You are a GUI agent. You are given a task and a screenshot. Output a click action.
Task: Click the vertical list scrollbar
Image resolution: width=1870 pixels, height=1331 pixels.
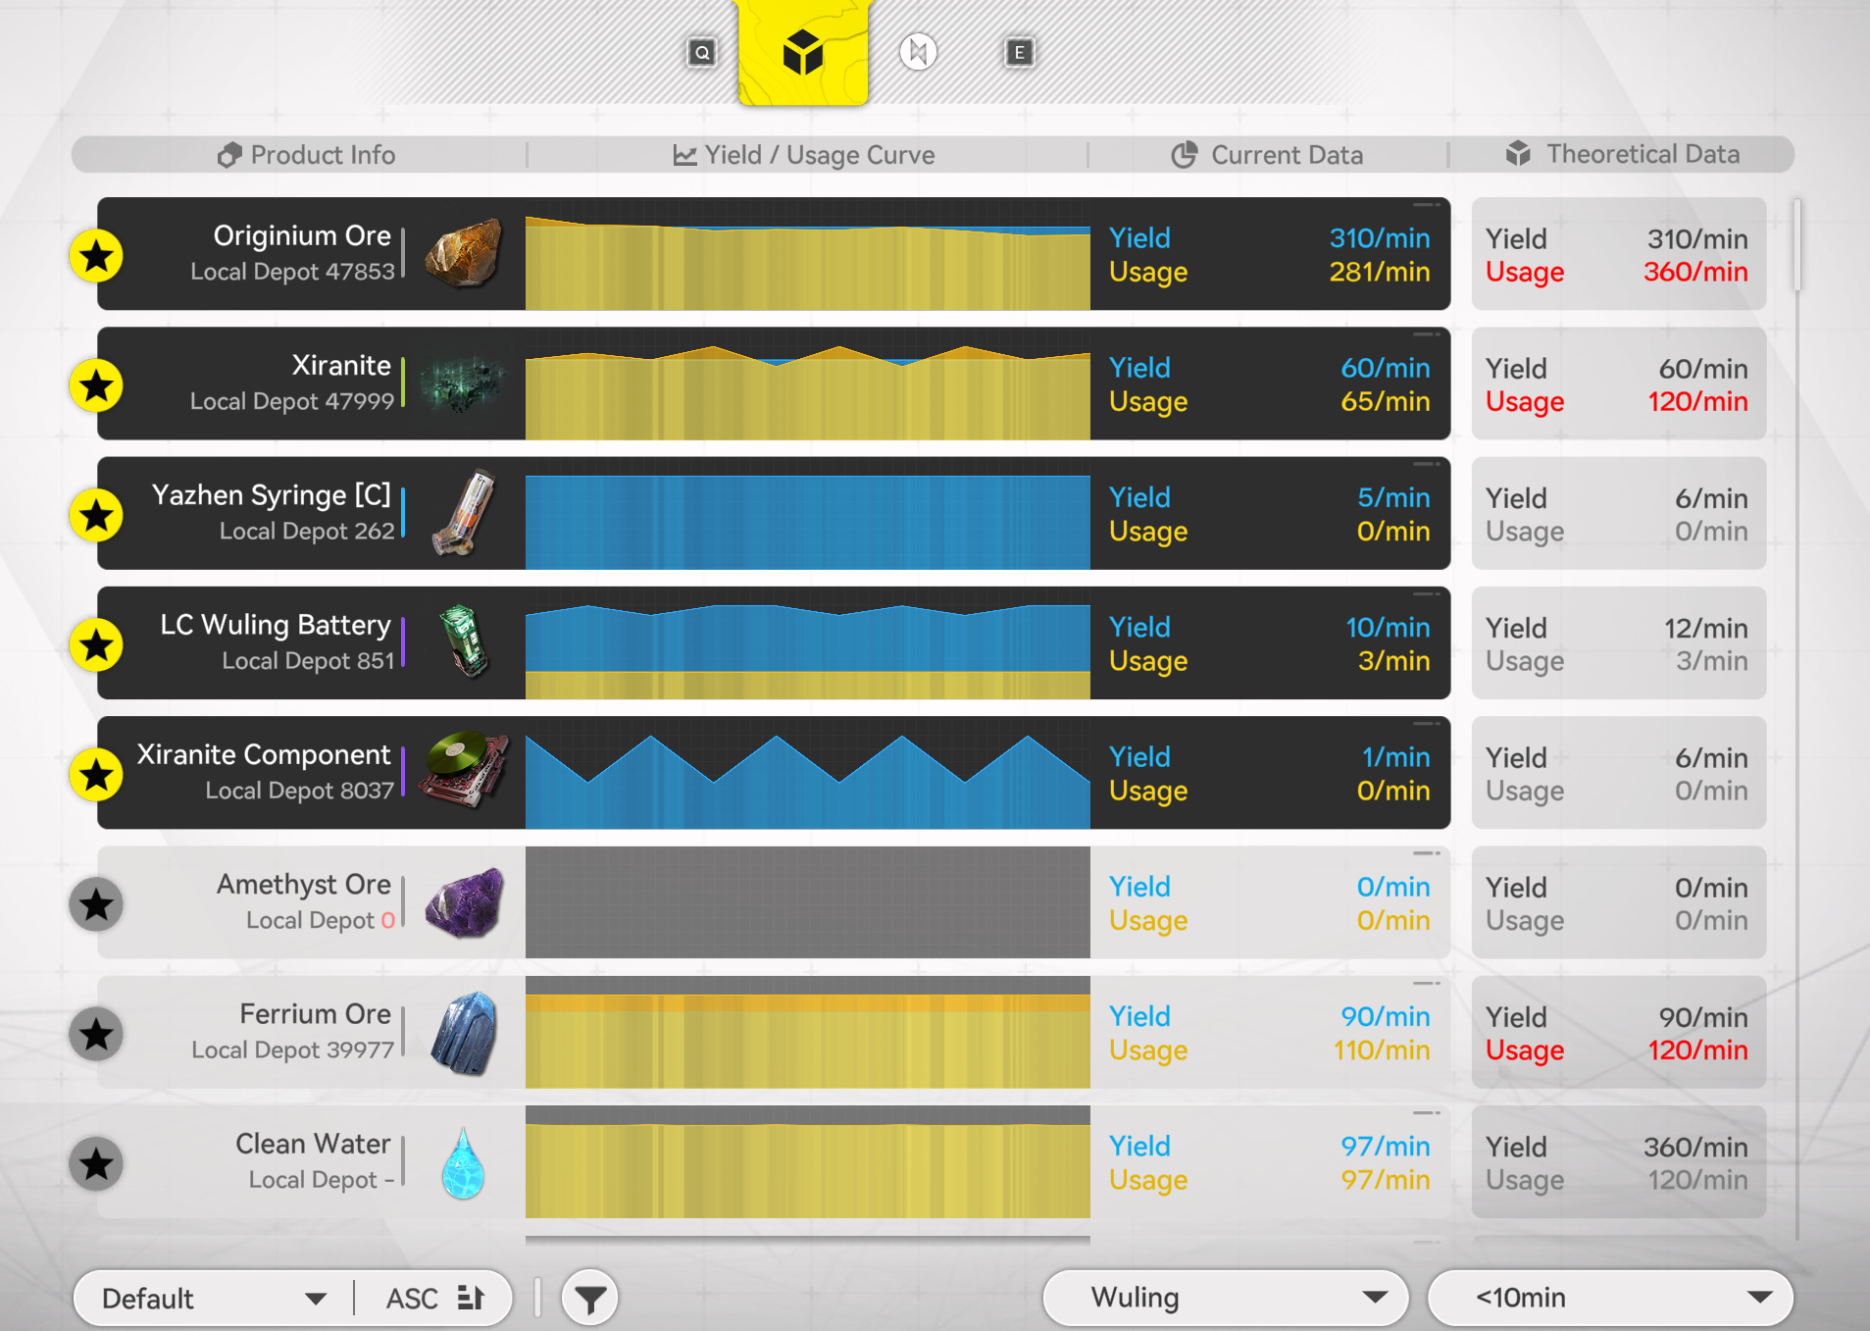pos(1797,245)
